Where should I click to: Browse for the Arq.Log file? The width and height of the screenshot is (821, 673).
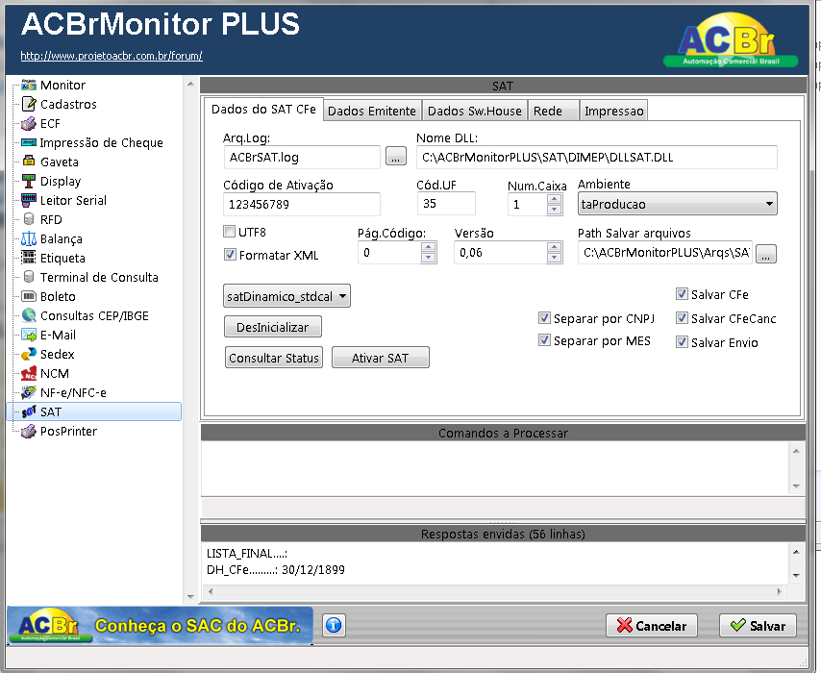pyautogui.click(x=396, y=157)
